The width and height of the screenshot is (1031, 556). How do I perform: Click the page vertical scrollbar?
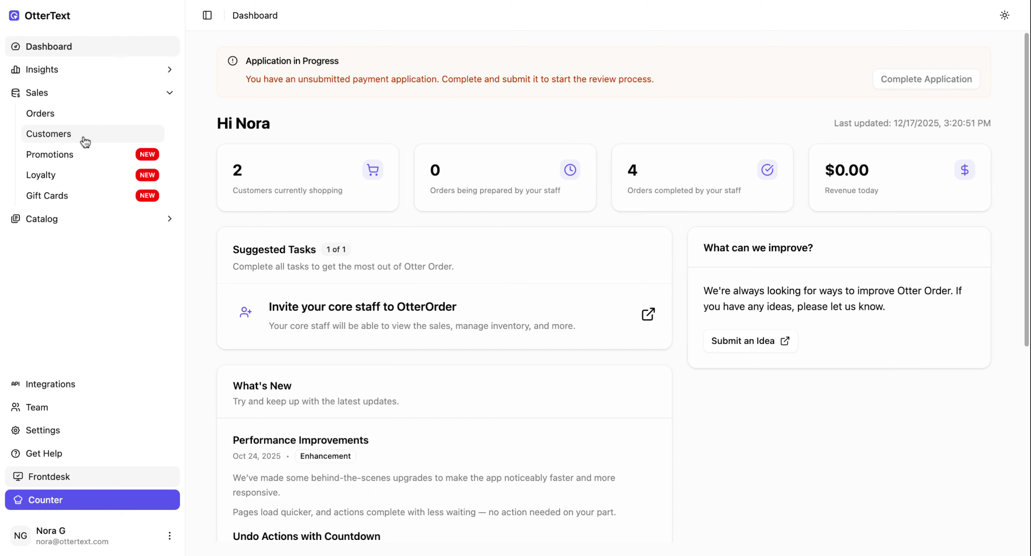coord(1026,188)
